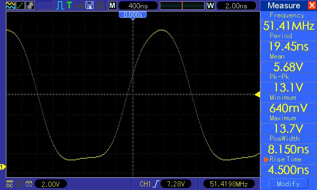Click the green T trigger status icon
Screen dimensions: 317x190
(69, 5)
